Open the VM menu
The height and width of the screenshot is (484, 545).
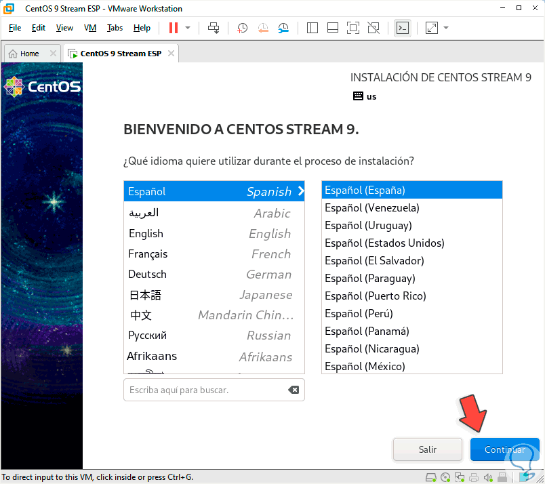click(x=90, y=28)
